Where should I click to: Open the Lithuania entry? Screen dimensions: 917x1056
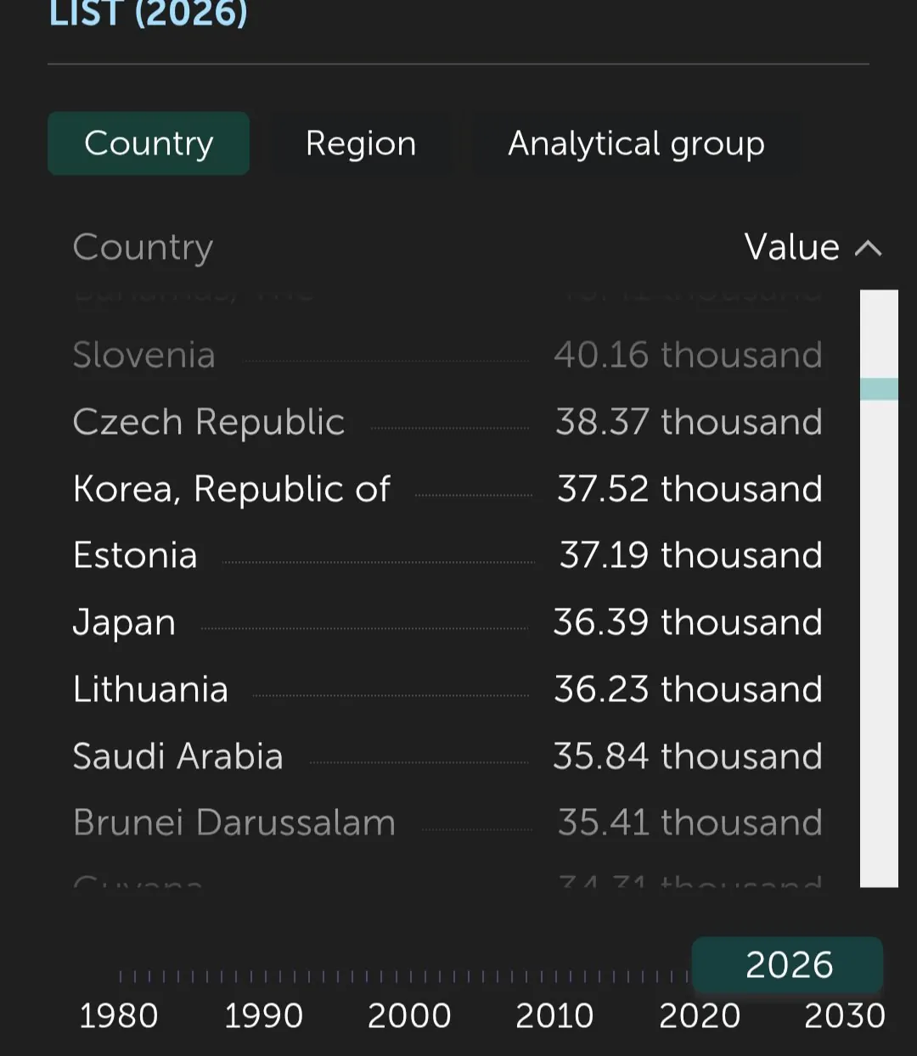click(x=151, y=689)
